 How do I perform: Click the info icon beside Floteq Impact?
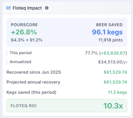coord(47,8)
